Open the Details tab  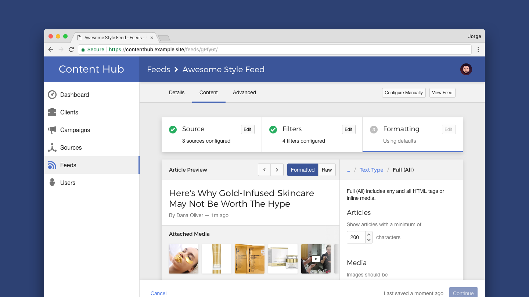coord(177,92)
